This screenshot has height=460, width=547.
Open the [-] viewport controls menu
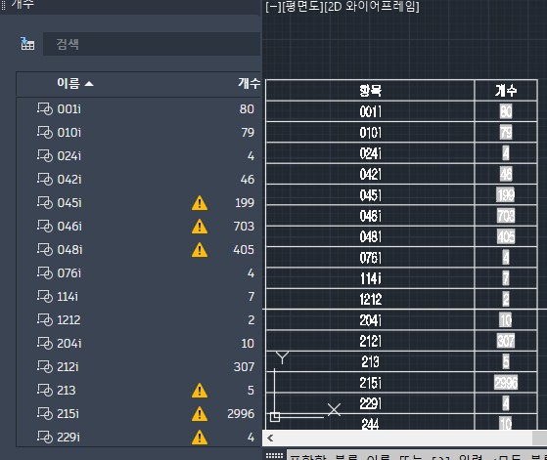[x=272, y=6]
